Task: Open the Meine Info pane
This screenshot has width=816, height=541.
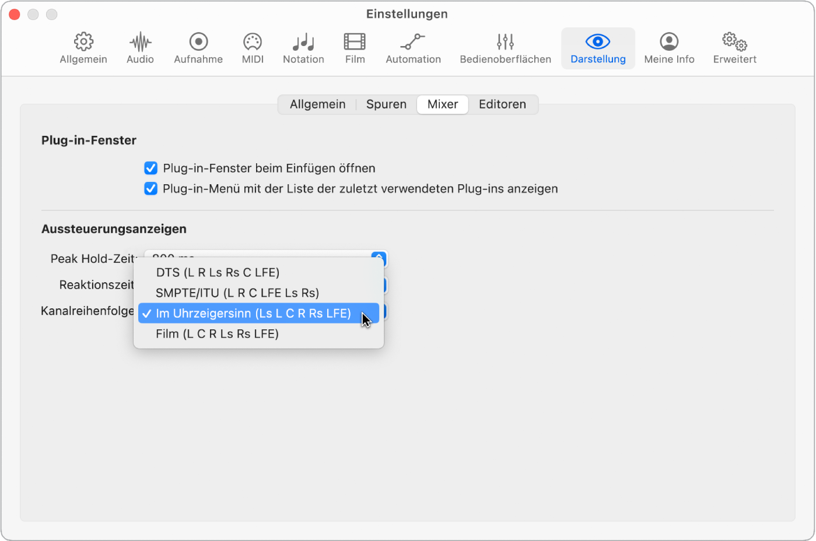Action: click(x=669, y=48)
